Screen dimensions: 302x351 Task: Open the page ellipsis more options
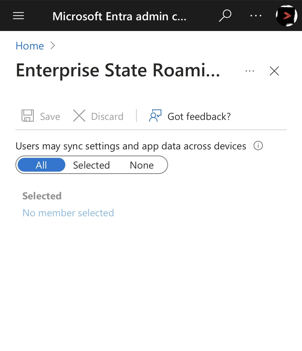(x=250, y=71)
